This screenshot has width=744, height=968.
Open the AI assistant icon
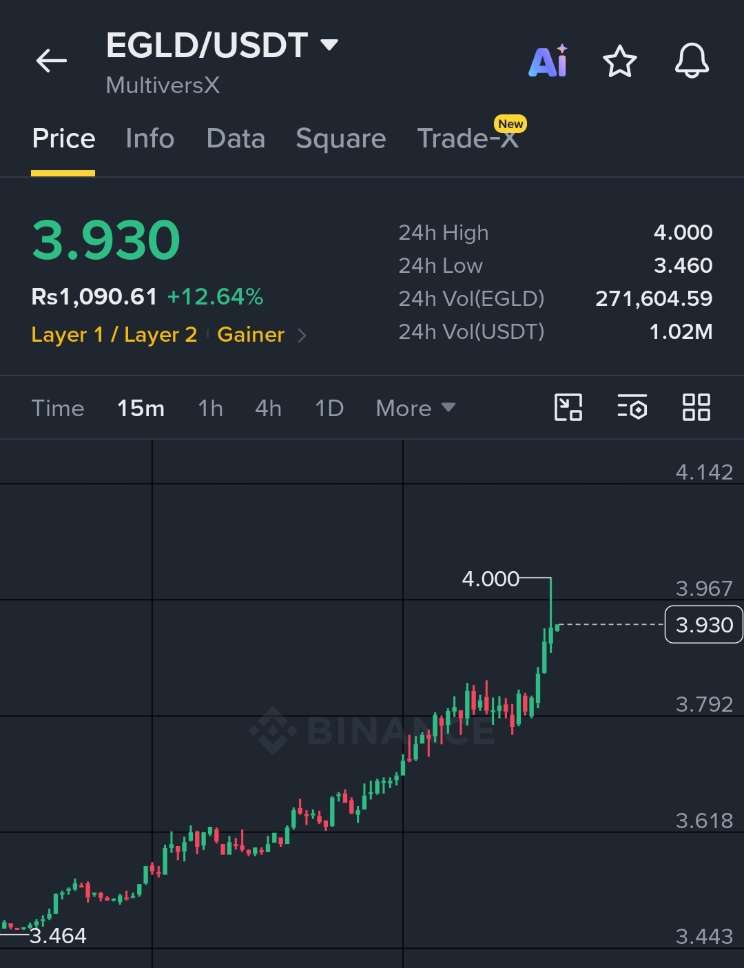(548, 61)
